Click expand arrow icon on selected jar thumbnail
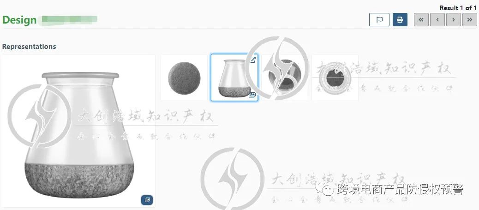Screen dimensions: 479x210 click(x=252, y=60)
